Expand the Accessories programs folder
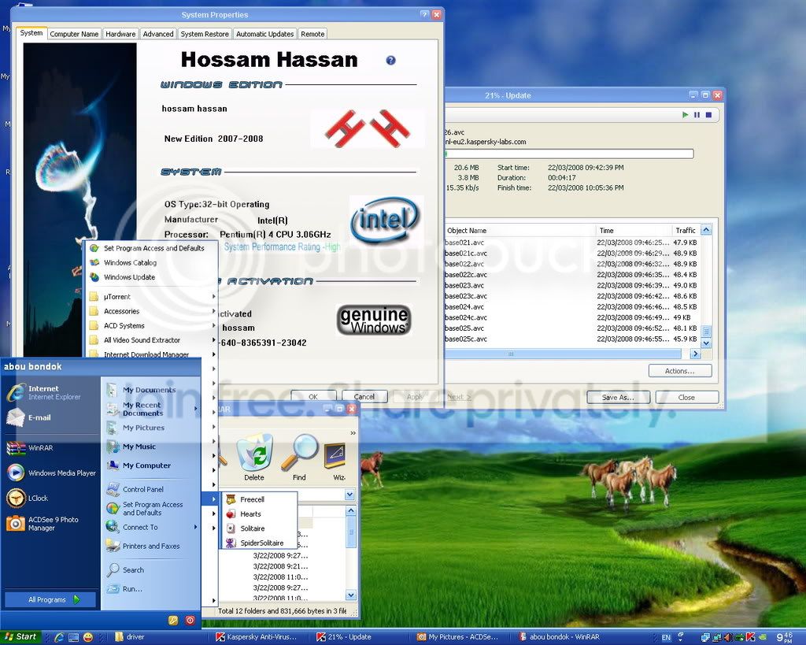The image size is (806, 645). point(152,311)
